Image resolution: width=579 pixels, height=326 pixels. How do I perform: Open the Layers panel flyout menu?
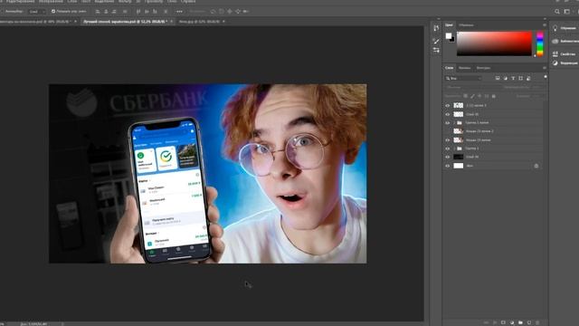[x=545, y=68]
